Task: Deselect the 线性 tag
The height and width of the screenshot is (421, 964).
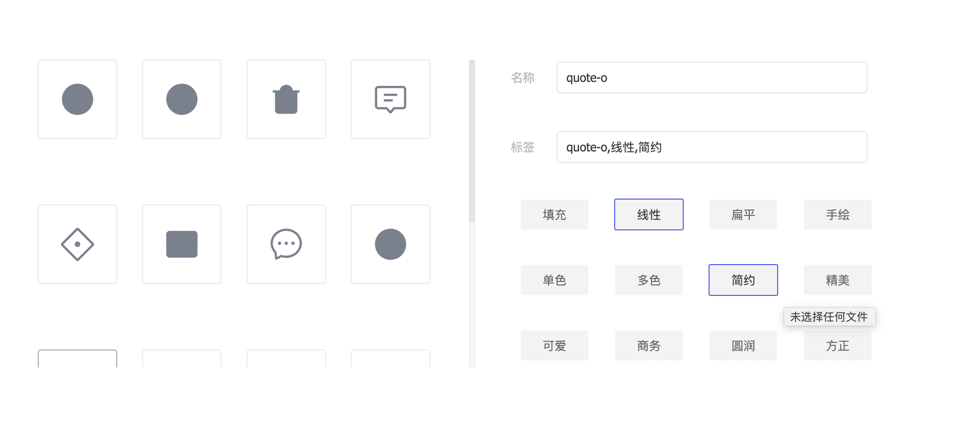Action: coord(649,214)
